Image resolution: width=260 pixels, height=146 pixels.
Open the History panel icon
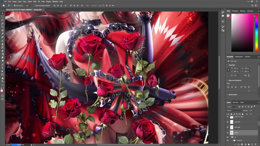coord(223,12)
